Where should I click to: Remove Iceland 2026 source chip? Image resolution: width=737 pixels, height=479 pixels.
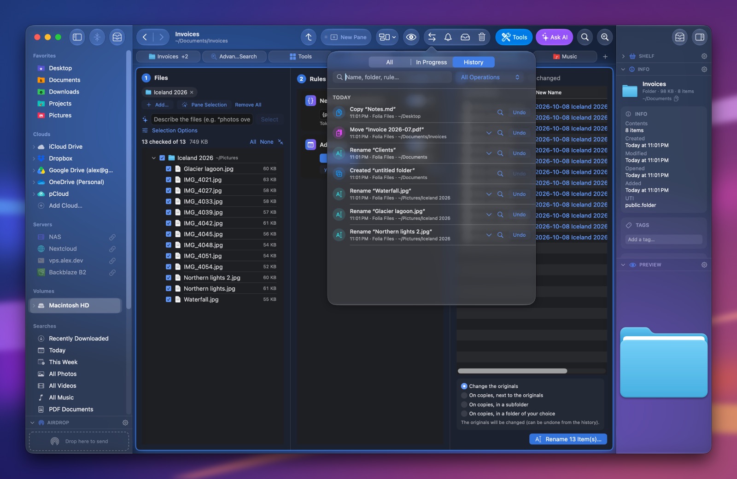pos(192,92)
